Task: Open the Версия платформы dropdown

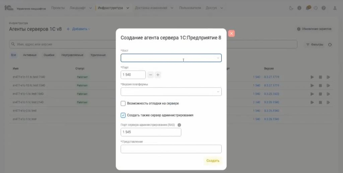Action: point(171,92)
